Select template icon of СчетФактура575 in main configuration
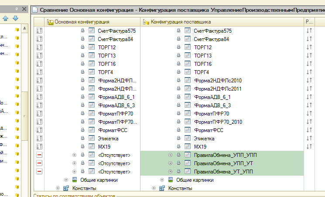Viewport: 325px width, 197px height. point(92,31)
